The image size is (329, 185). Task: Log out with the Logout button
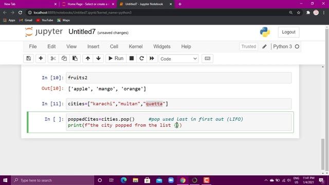click(x=288, y=32)
